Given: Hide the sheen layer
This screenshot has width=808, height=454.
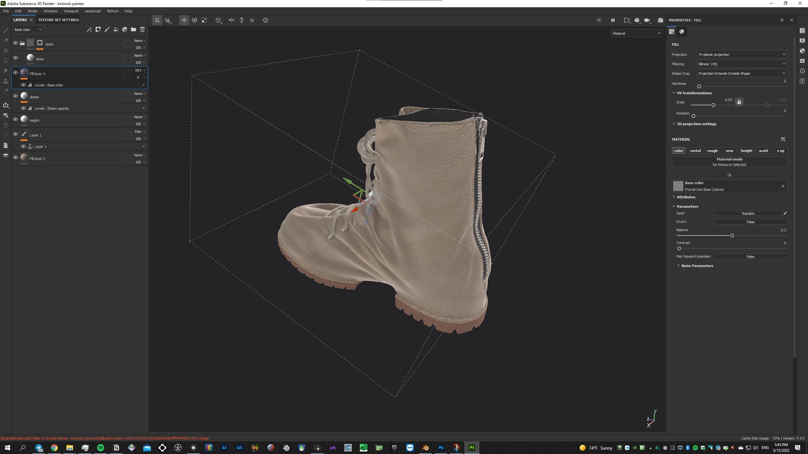Looking at the screenshot, I should tap(15, 96).
